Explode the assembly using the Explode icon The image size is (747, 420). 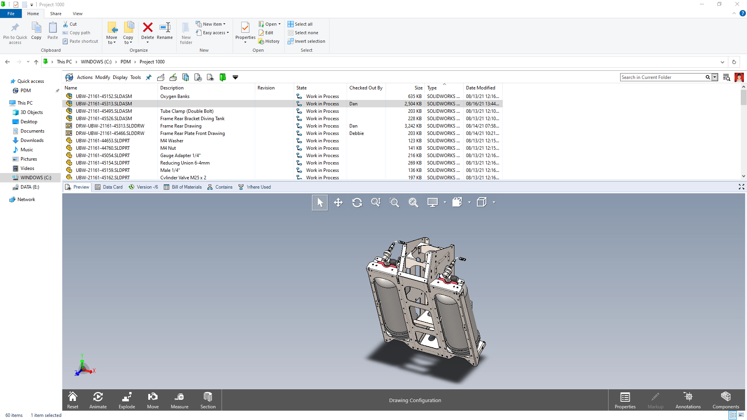(x=126, y=400)
